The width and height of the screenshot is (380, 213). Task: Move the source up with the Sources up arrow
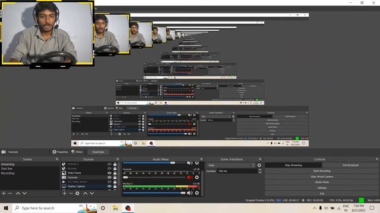pos(85,193)
